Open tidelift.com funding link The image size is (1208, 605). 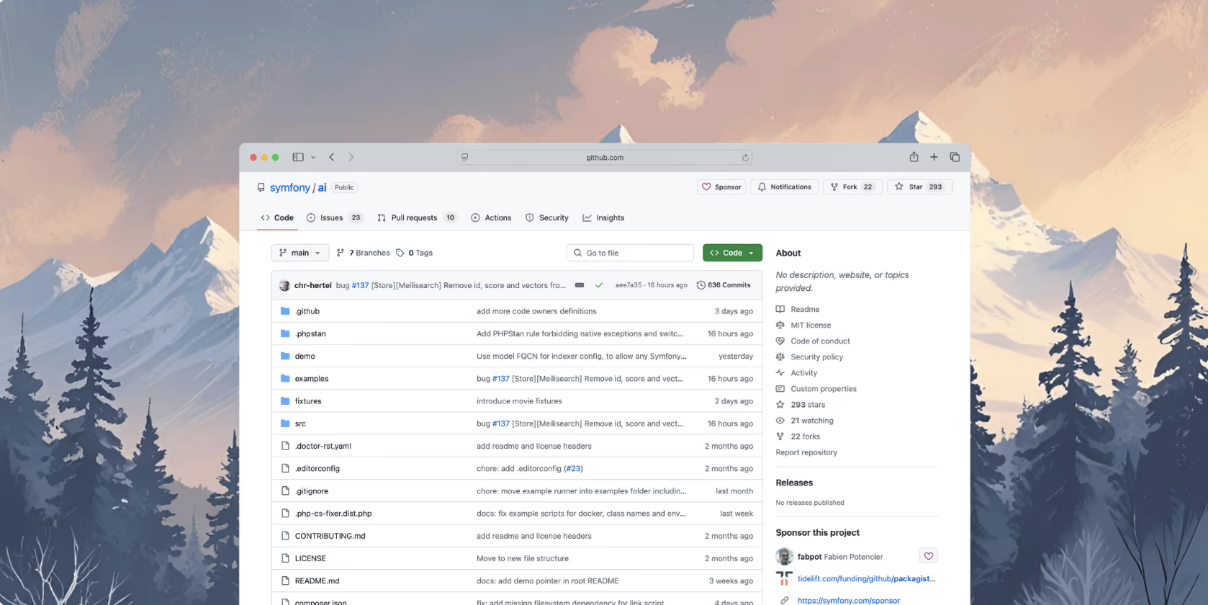pos(866,578)
